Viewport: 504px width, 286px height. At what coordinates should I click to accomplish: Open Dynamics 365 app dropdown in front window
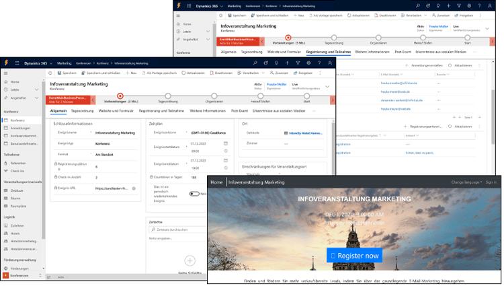38,63
